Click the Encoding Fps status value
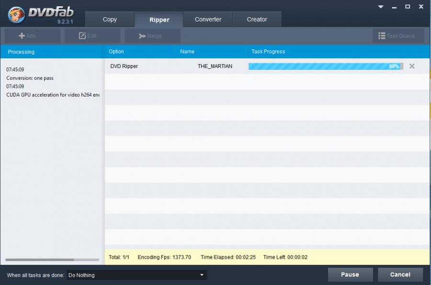This screenshot has height=285, width=431. click(164, 257)
